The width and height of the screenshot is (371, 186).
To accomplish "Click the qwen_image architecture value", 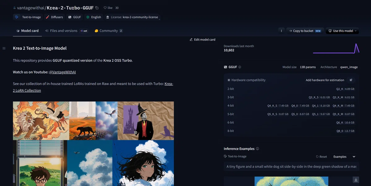I will pyautogui.click(x=349, y=67).
